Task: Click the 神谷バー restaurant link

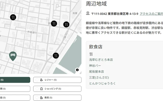Action: coord(95,66)
